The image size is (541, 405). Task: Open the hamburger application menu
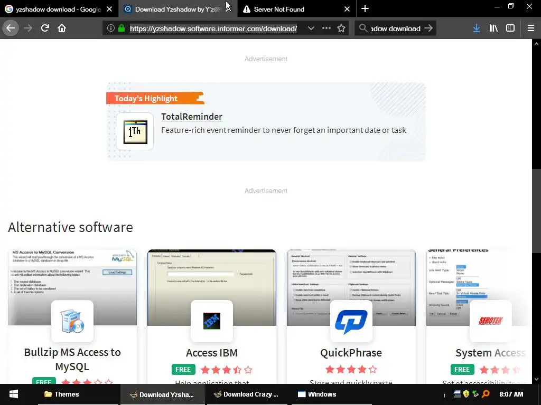(531, 28)
